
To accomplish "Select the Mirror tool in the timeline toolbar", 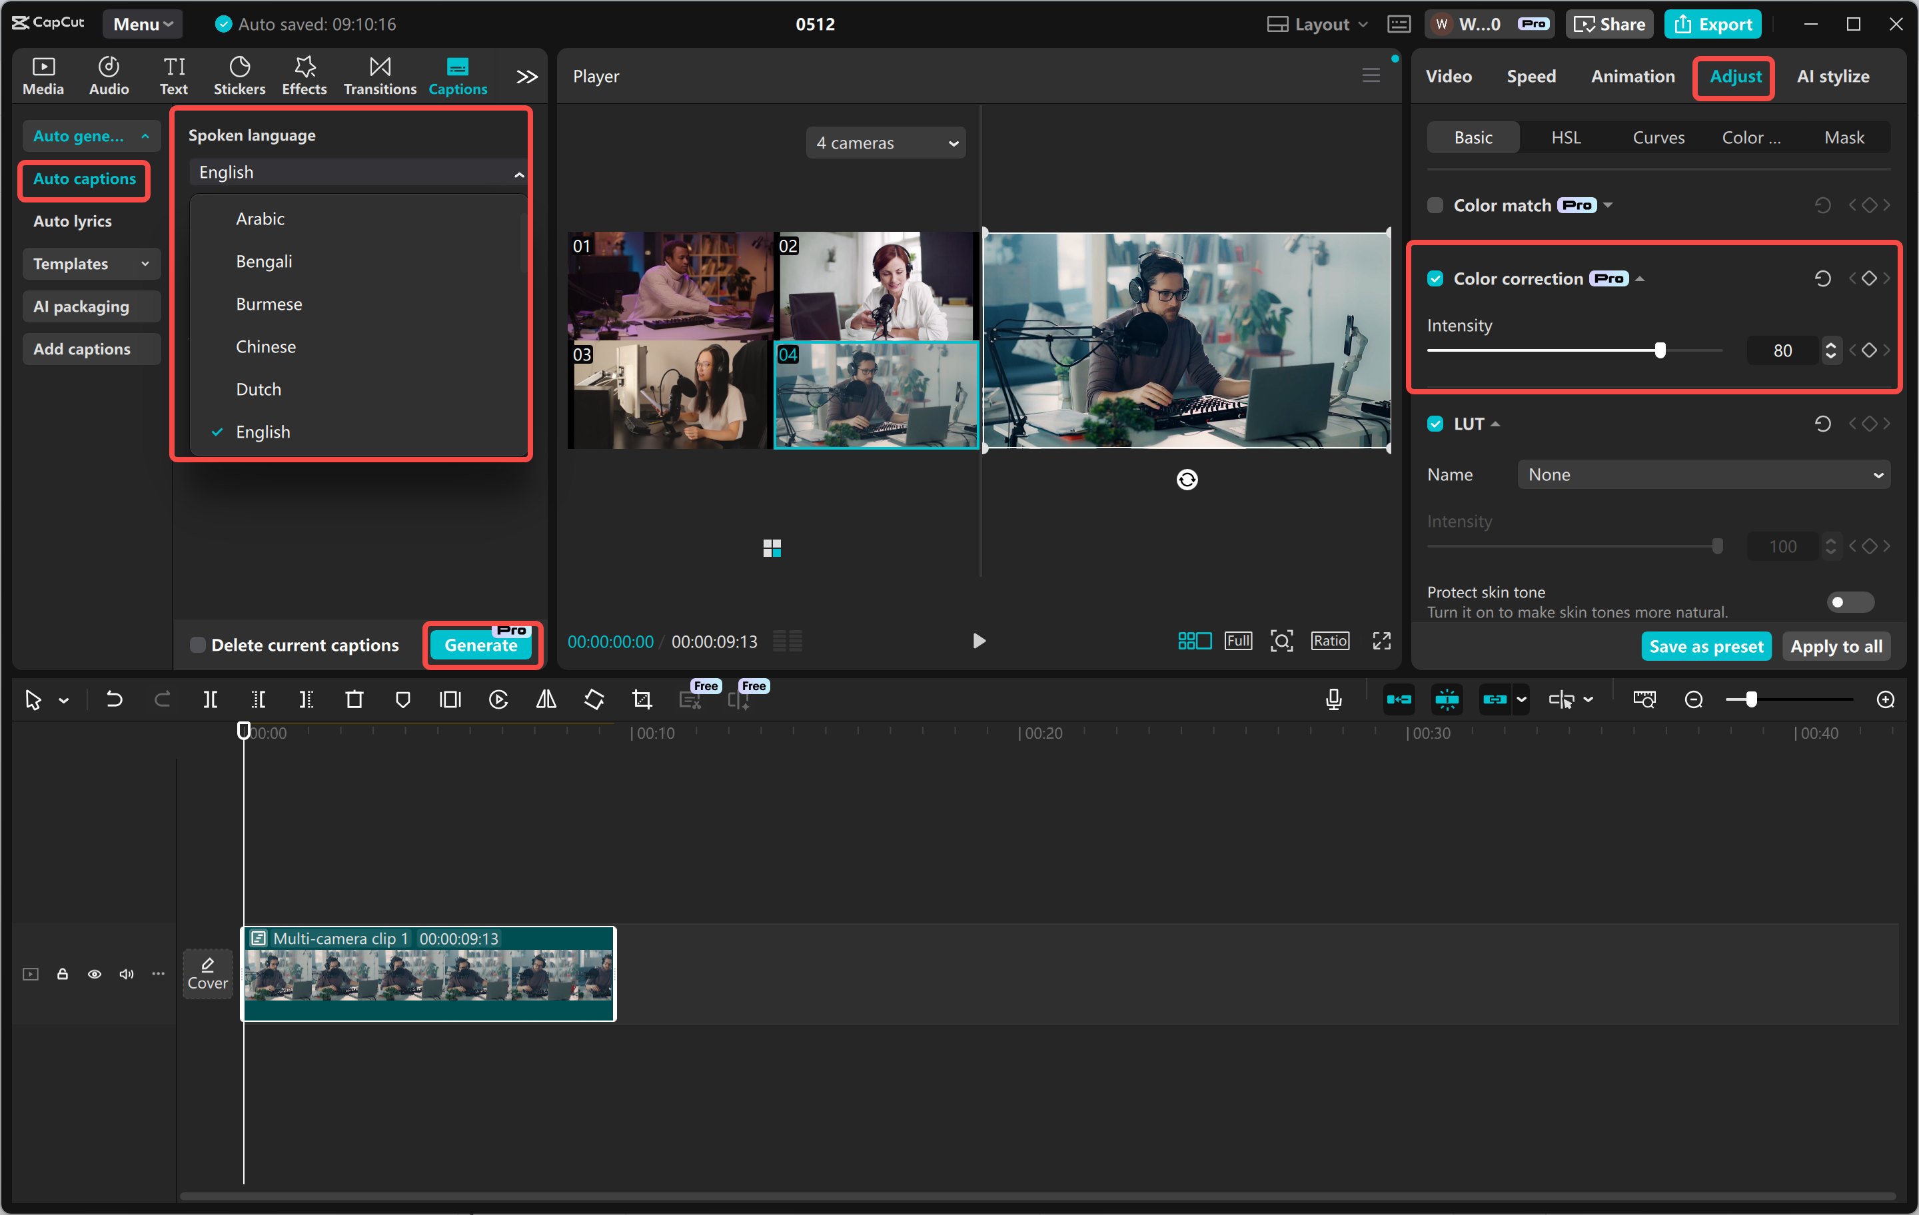I will point(546,699).
